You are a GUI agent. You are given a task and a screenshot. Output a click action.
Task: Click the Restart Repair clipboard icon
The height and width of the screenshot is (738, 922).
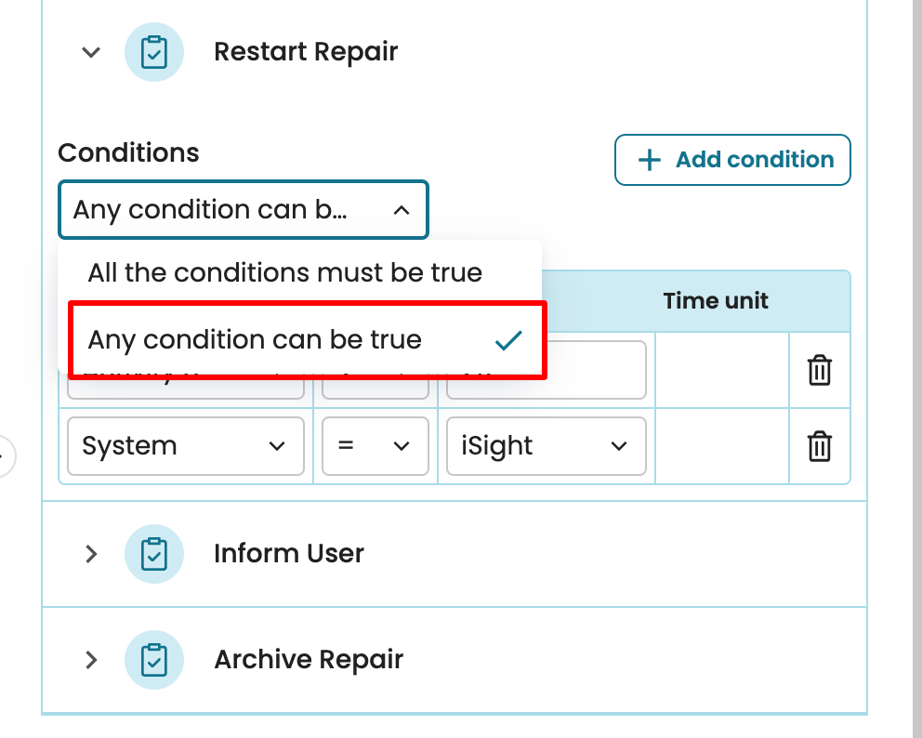point(154,52)
